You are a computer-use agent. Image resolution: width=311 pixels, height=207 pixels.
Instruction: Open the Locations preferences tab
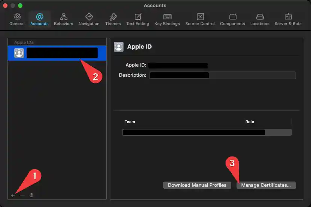click(260, 19)
